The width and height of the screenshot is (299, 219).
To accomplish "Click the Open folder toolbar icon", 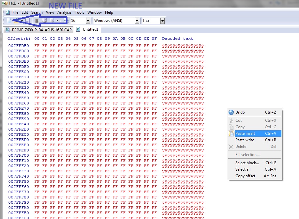I will point(15,21).
